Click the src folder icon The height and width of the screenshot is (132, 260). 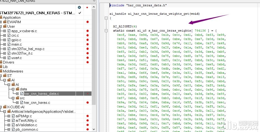17,98
